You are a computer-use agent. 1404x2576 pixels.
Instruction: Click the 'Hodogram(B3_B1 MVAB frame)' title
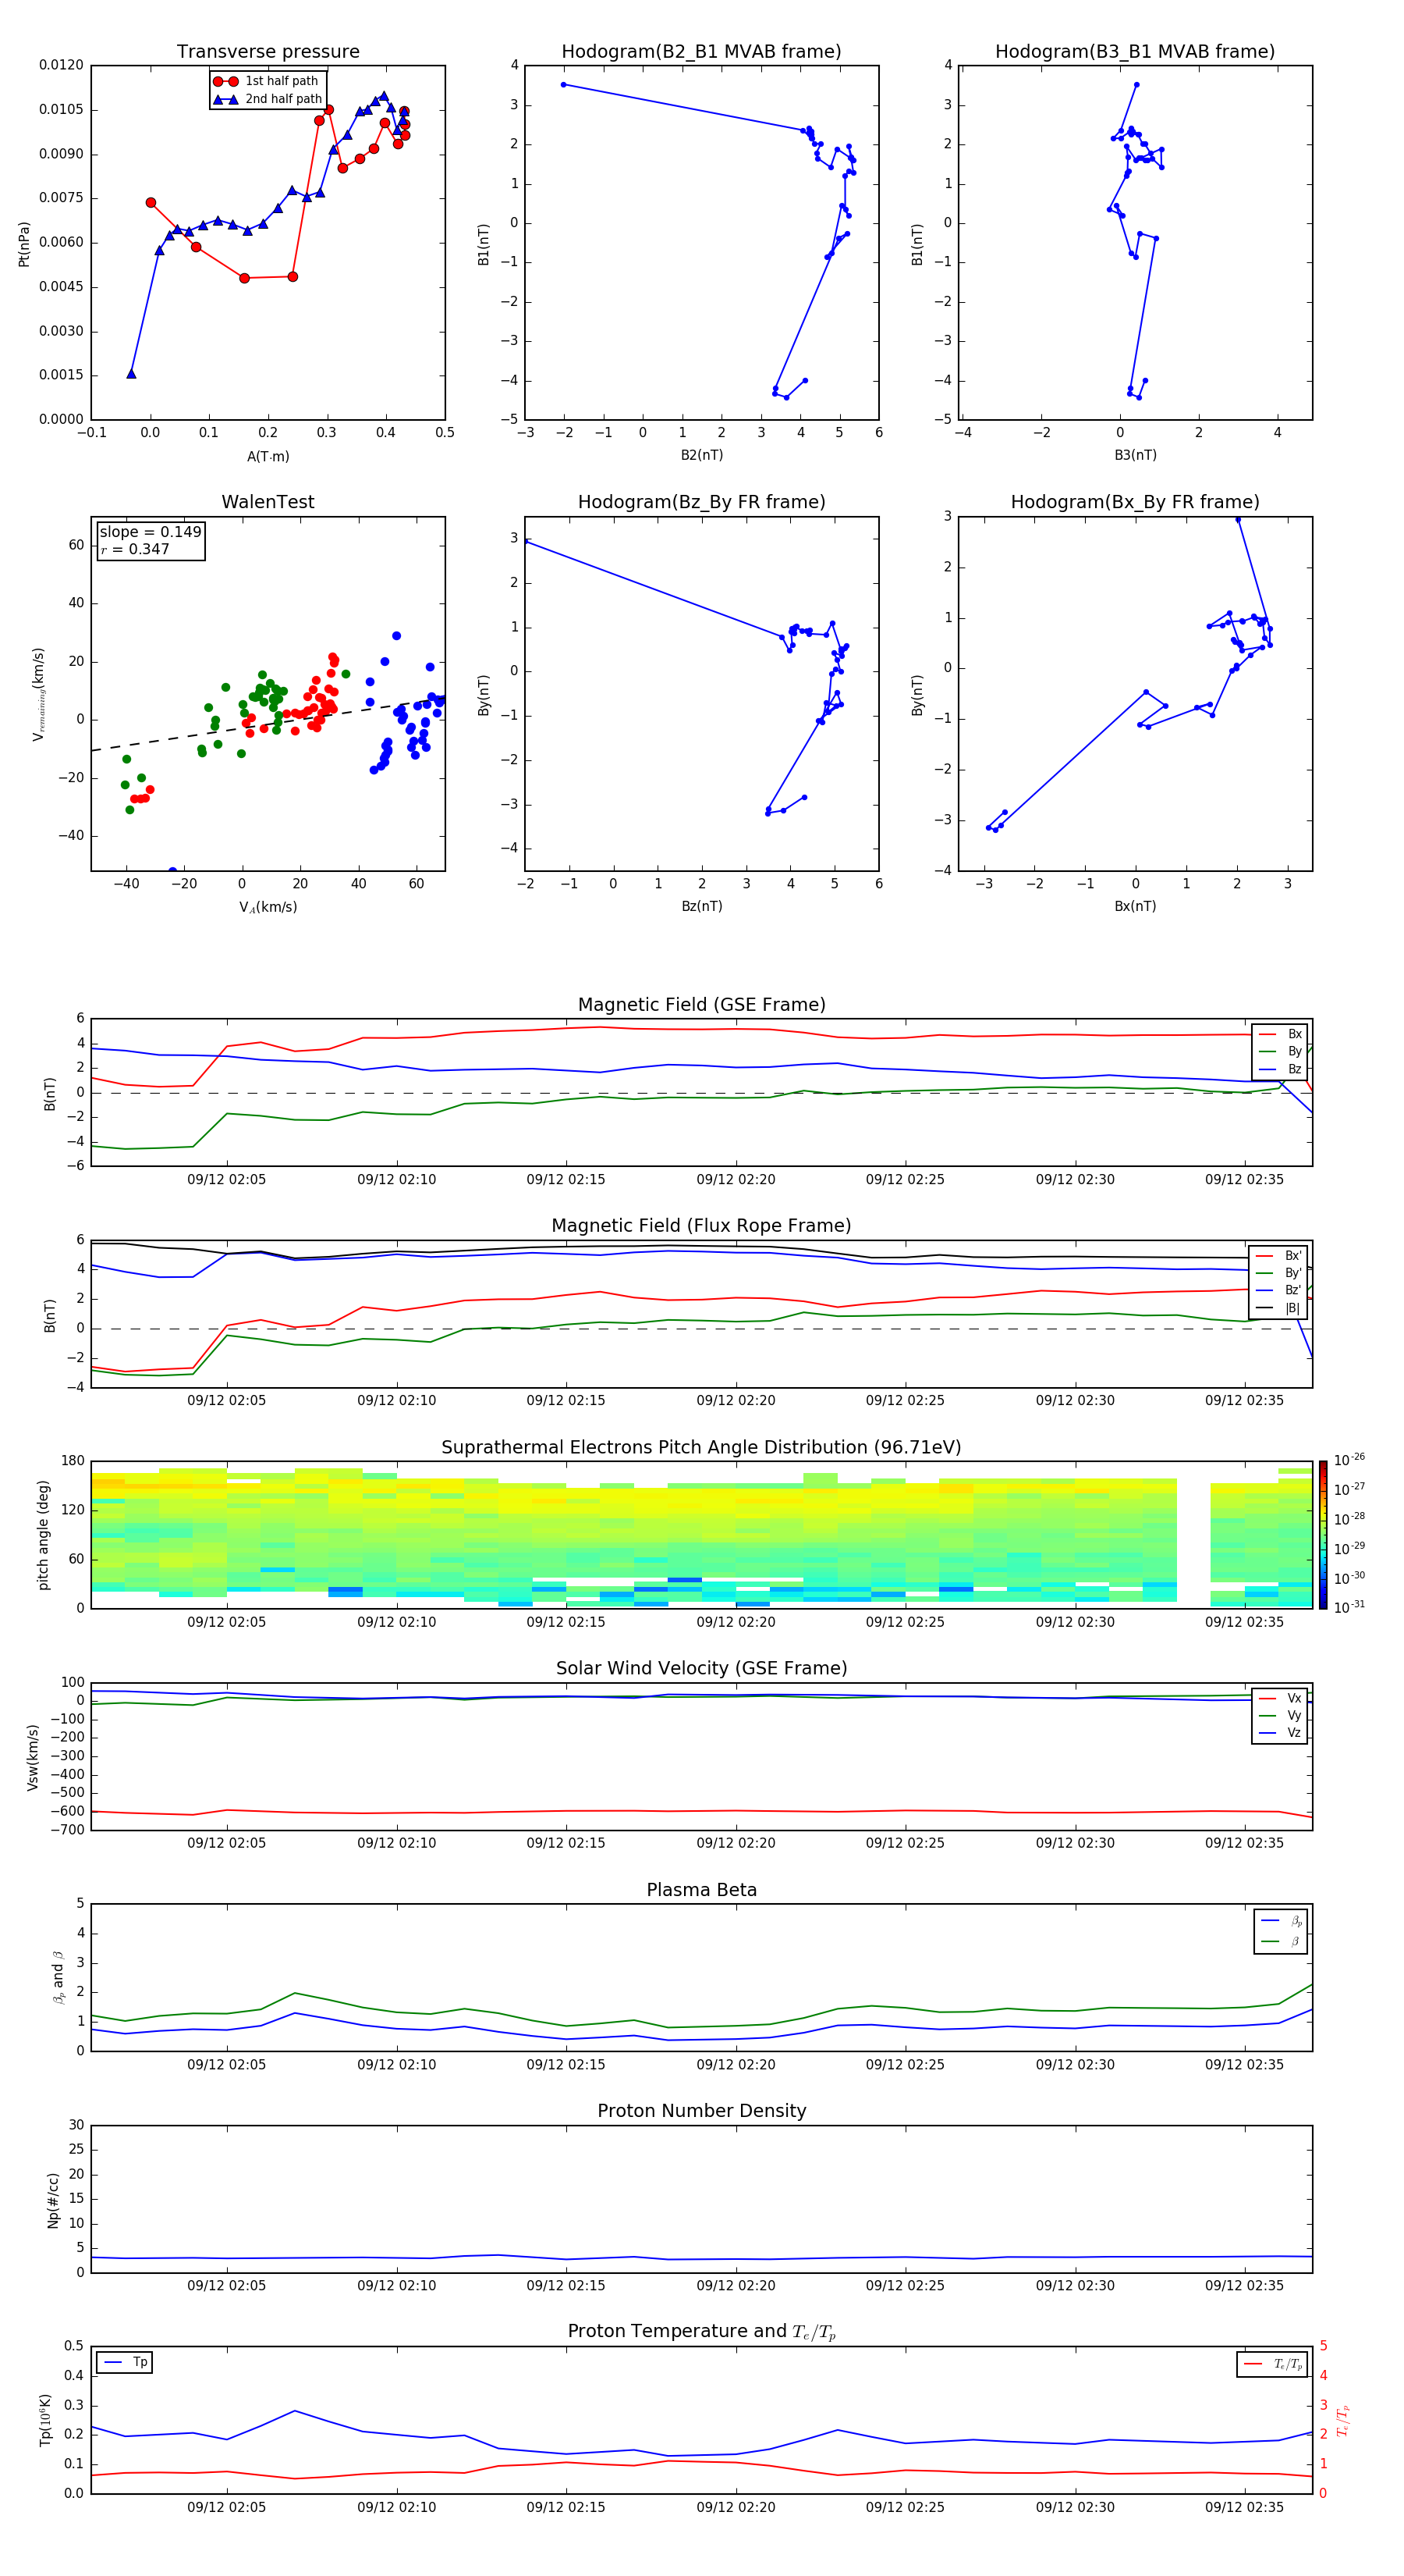click(x=1135, y=52)
